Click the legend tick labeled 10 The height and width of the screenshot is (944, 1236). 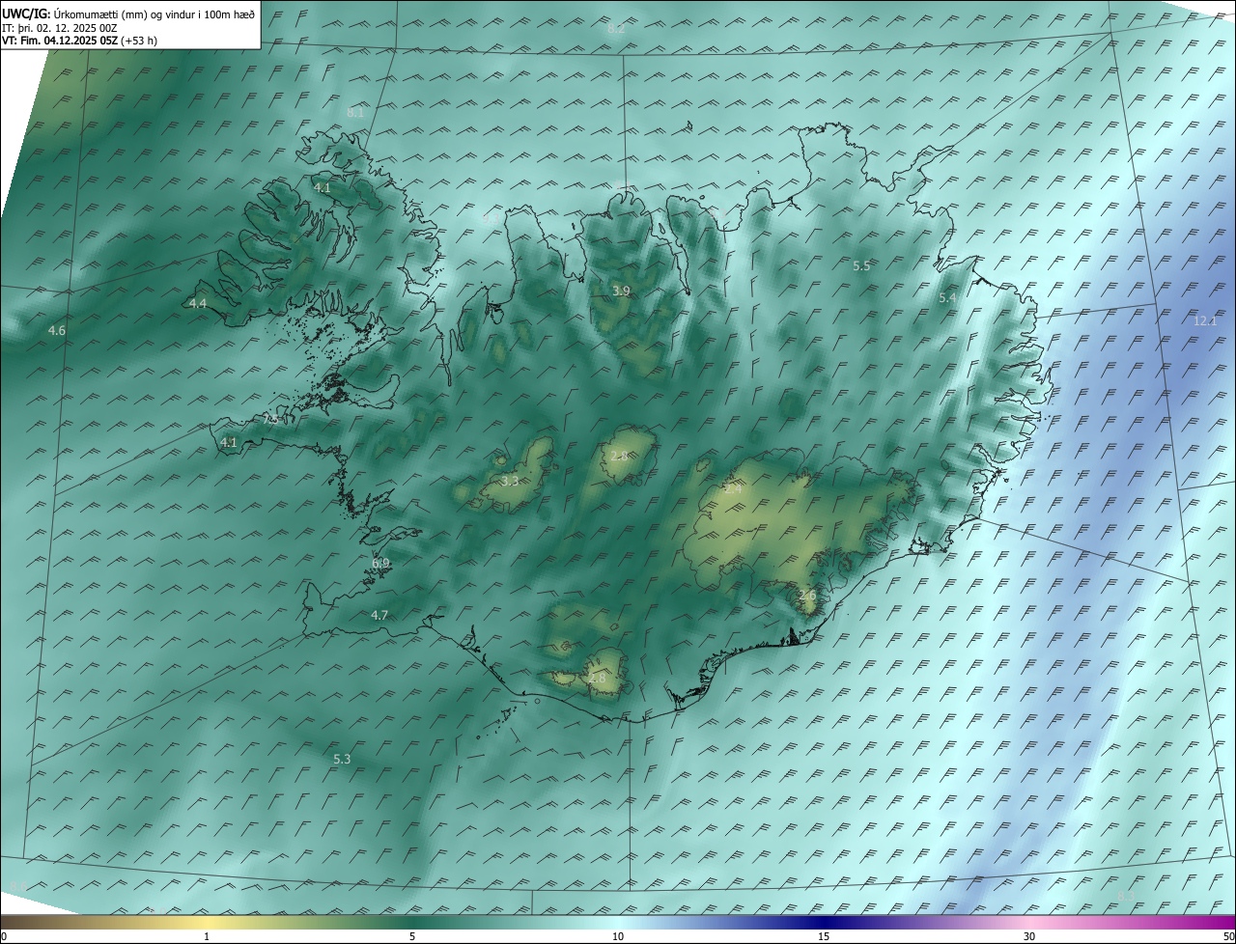(618, 937)
